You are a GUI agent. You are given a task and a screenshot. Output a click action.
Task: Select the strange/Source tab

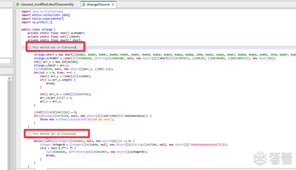click(x=98, y=4)
